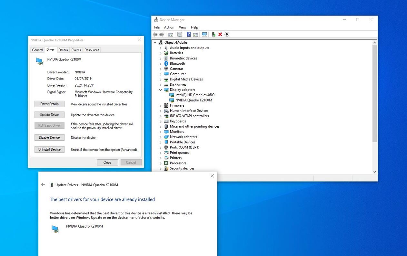407x256 pixels.
Task: Open the Help menu in Device Manager
Action: pos(194,27)
